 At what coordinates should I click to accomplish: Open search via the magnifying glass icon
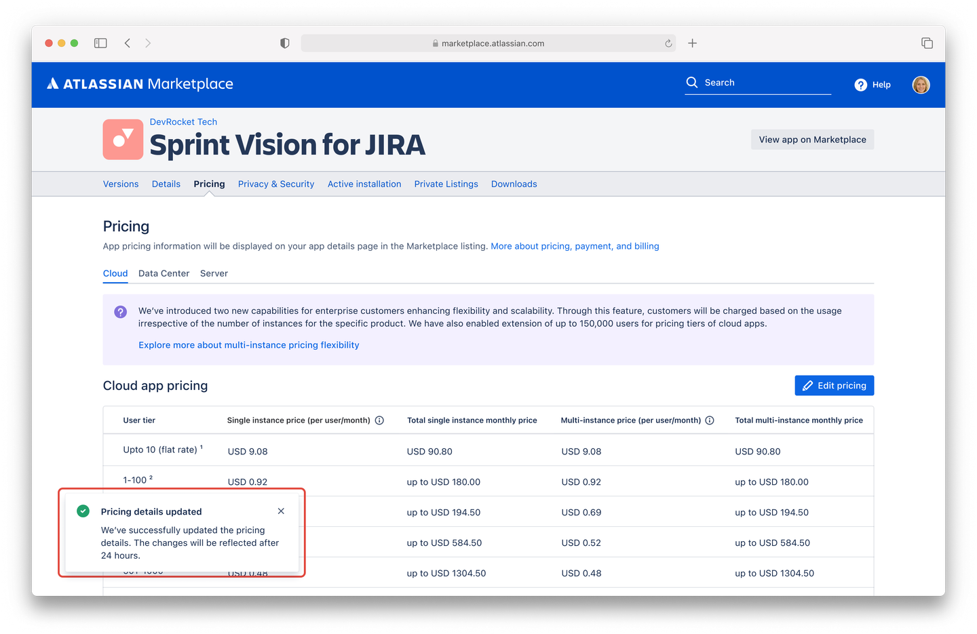pyautogui.click(x=691, y=82)
